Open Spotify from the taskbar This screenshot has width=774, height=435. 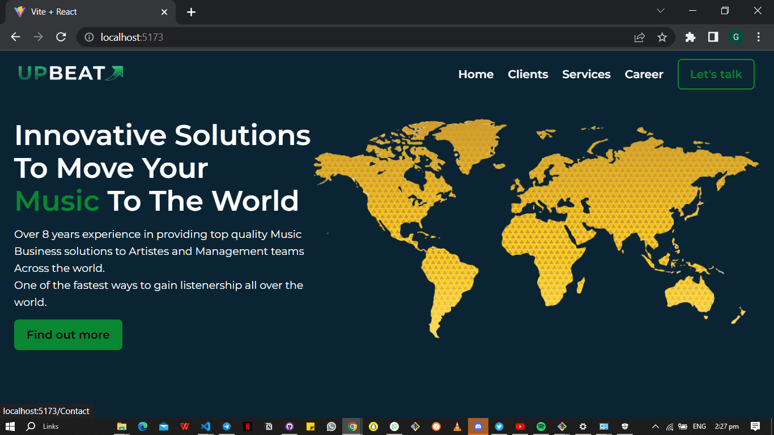pyautogui.click(x=541, y=427)
